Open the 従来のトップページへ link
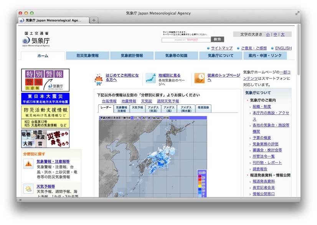 pyautogui.click(x=224, y=77)
